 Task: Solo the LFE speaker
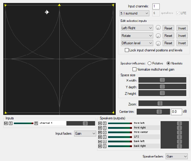(105, 137)
